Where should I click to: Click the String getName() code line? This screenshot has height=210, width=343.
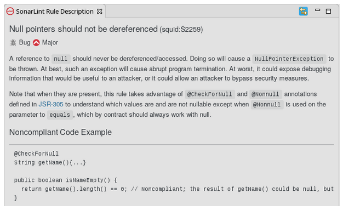[50, 162]
